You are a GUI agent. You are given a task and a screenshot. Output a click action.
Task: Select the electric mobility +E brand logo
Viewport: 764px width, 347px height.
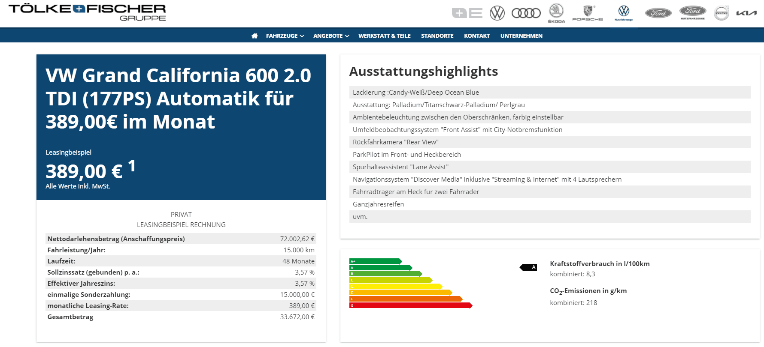[467, 13]
